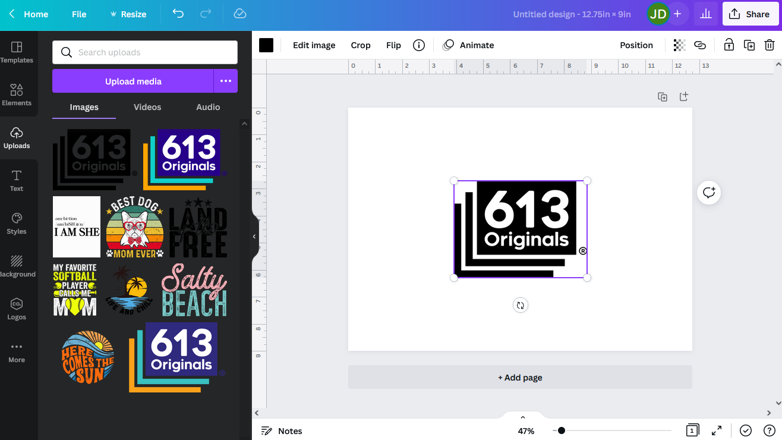
Task: Toggle fullscreen presentation mode
Action: pyautogui.click(x=717, y=430)
